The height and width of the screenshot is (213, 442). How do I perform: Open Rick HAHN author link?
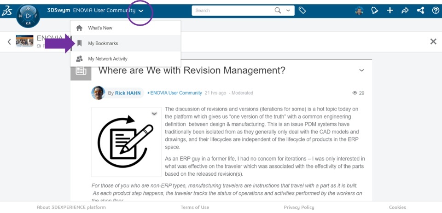pos(128,93)
